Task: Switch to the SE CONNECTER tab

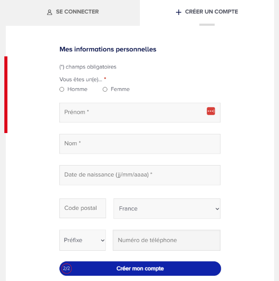Action: pos(73,13)
